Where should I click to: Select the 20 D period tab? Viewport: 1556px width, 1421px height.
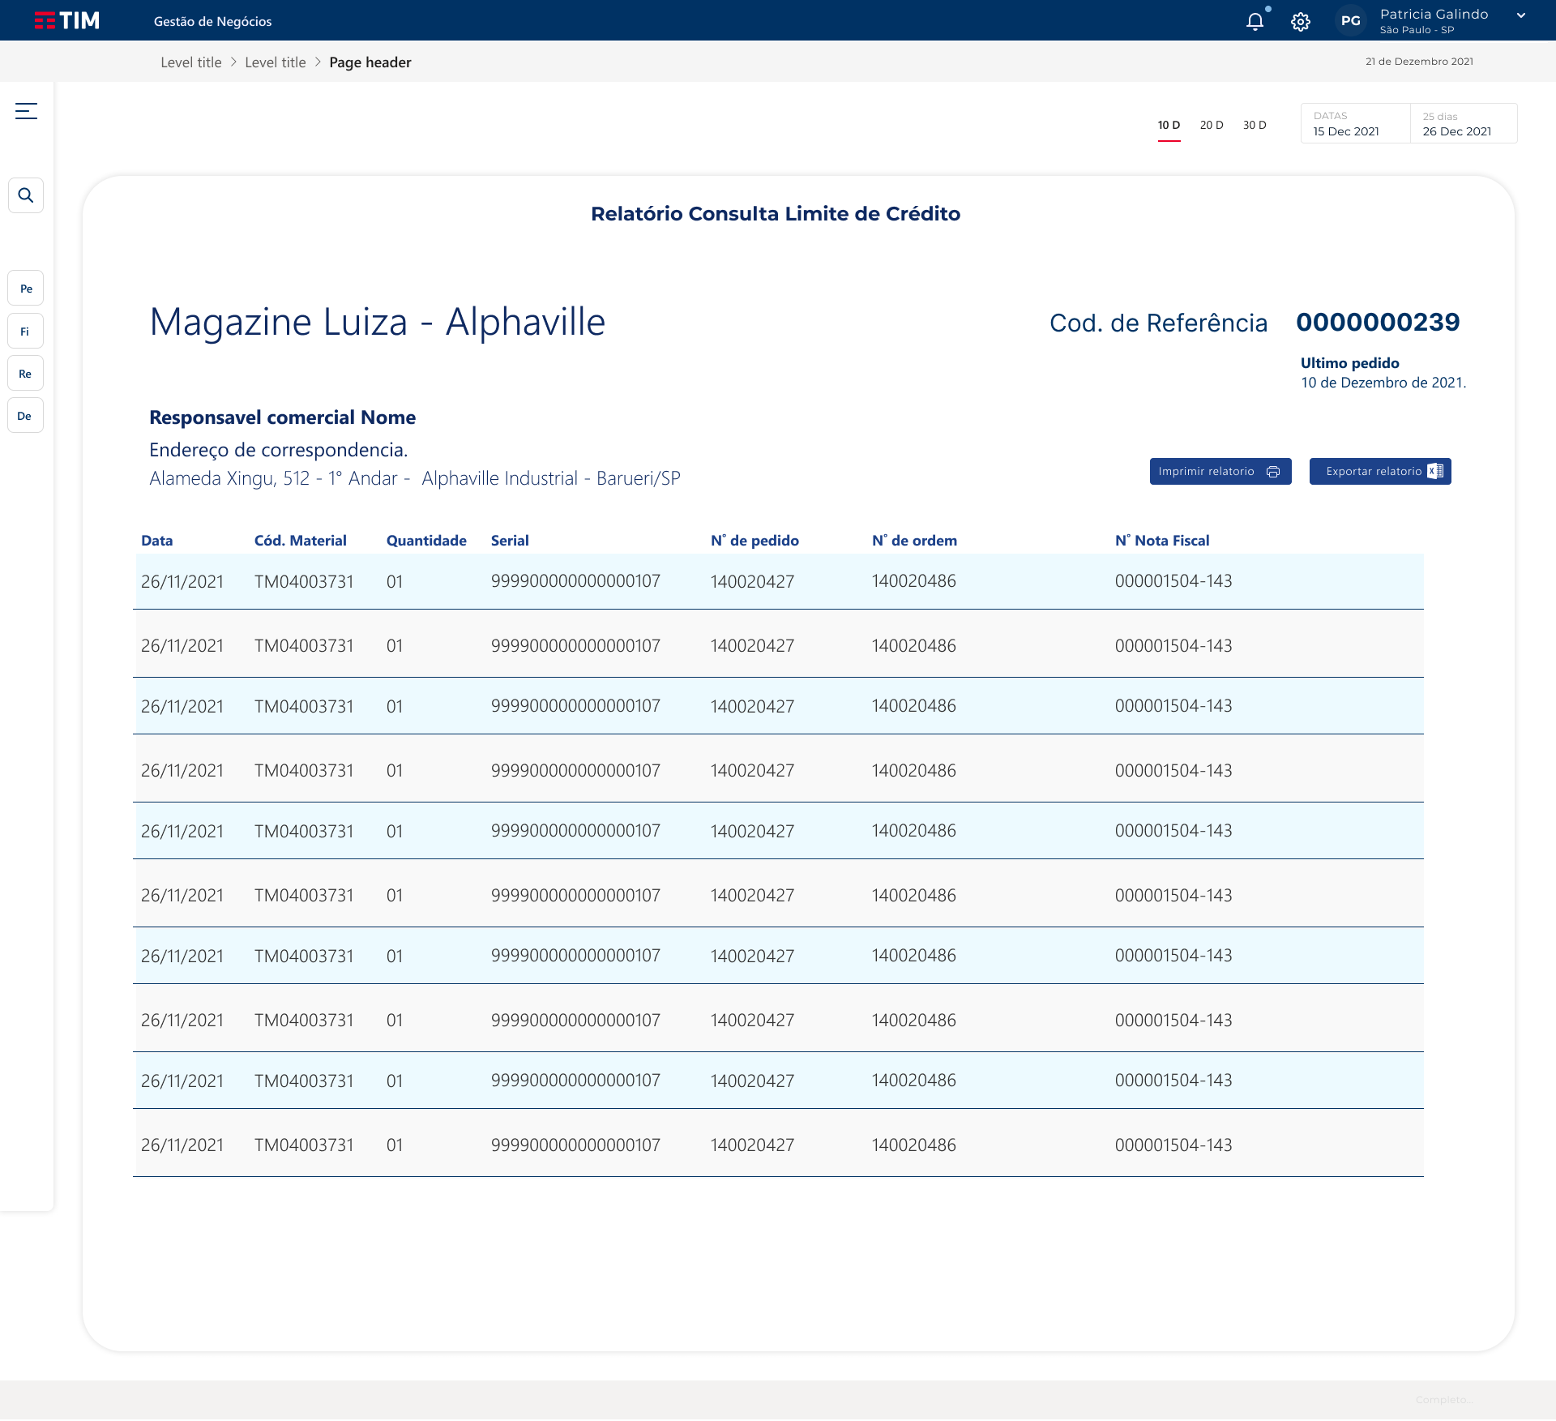tap(1212, 125)
